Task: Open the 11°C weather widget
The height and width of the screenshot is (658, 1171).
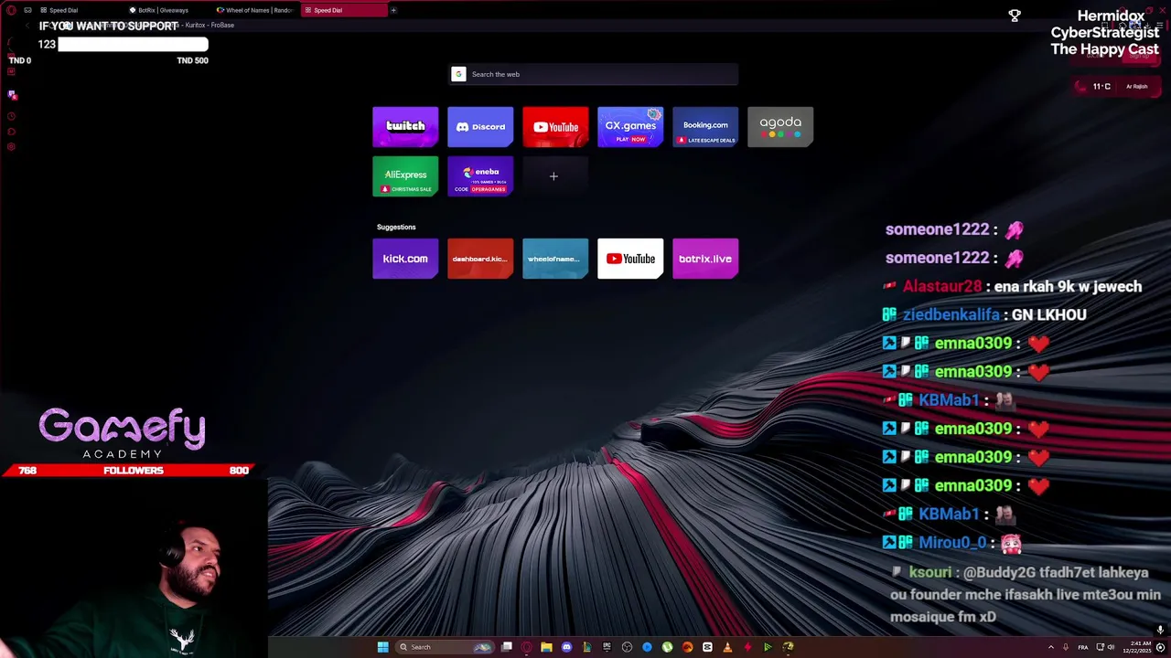Action: pyautogui.click(x=1115, y=87)
